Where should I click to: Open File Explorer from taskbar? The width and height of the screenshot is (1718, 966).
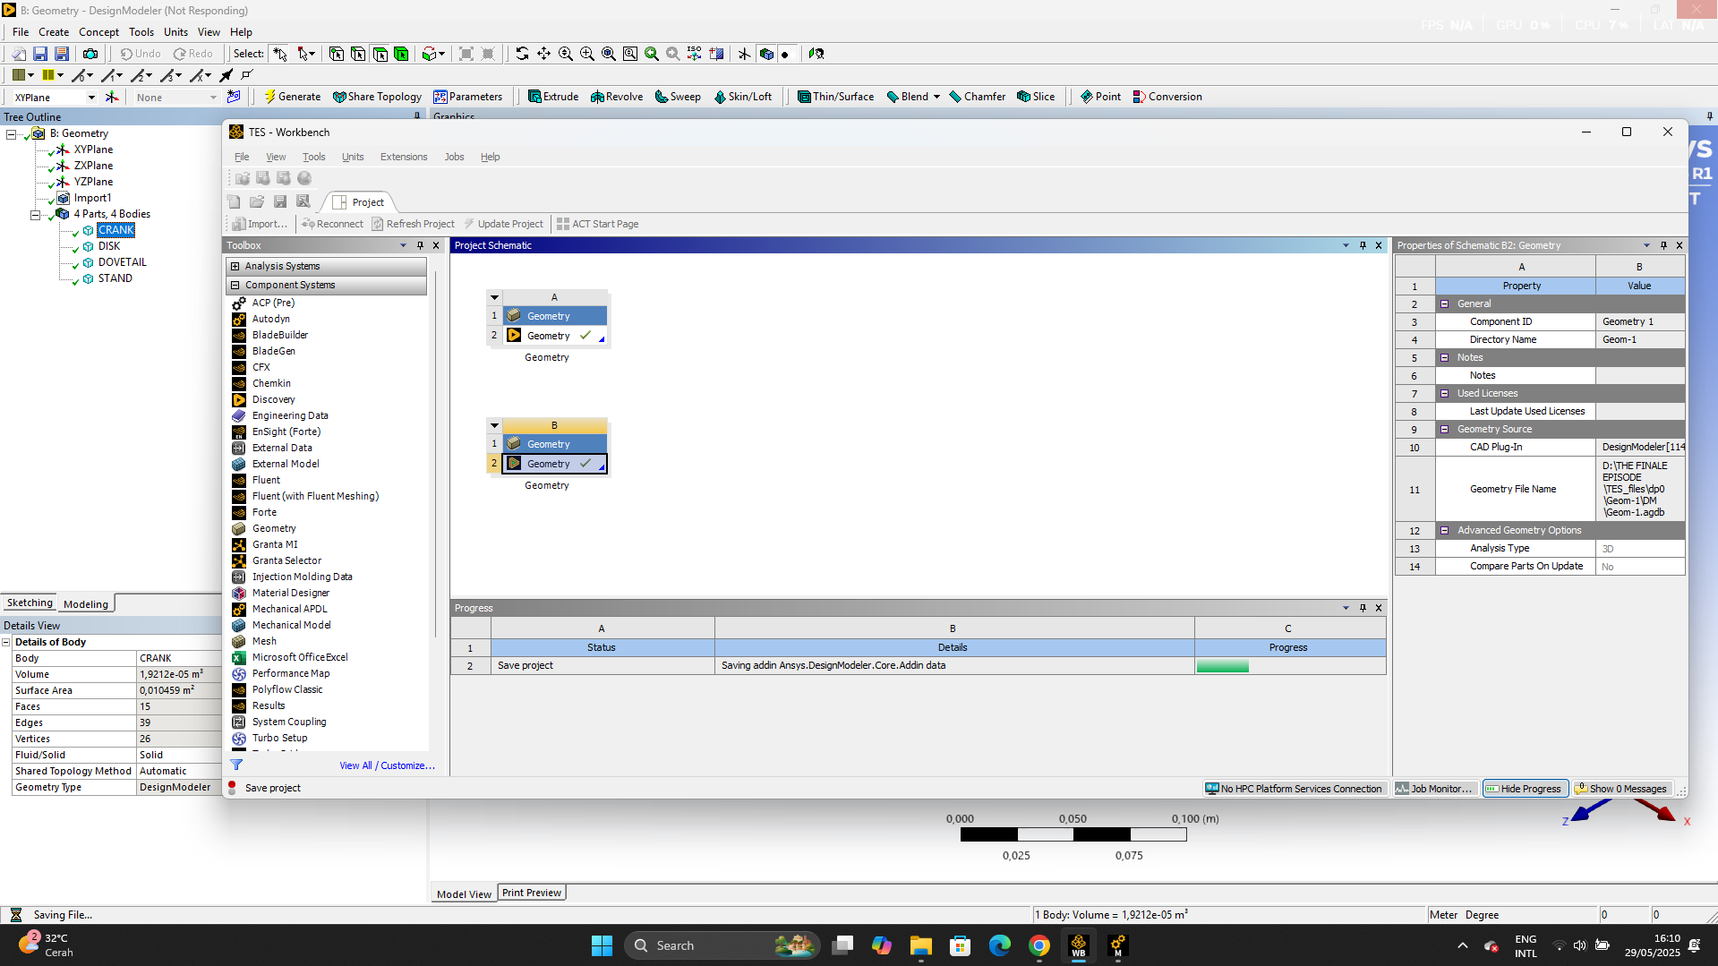(921, 945)
